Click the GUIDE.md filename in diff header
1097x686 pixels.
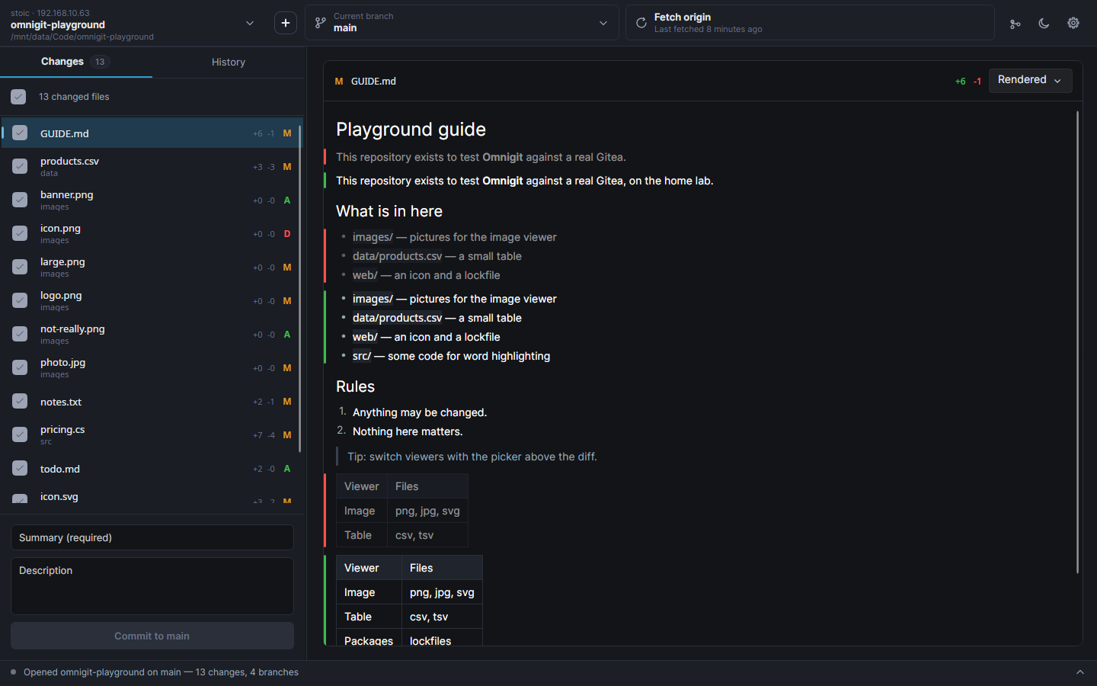[x=373, y=82]
